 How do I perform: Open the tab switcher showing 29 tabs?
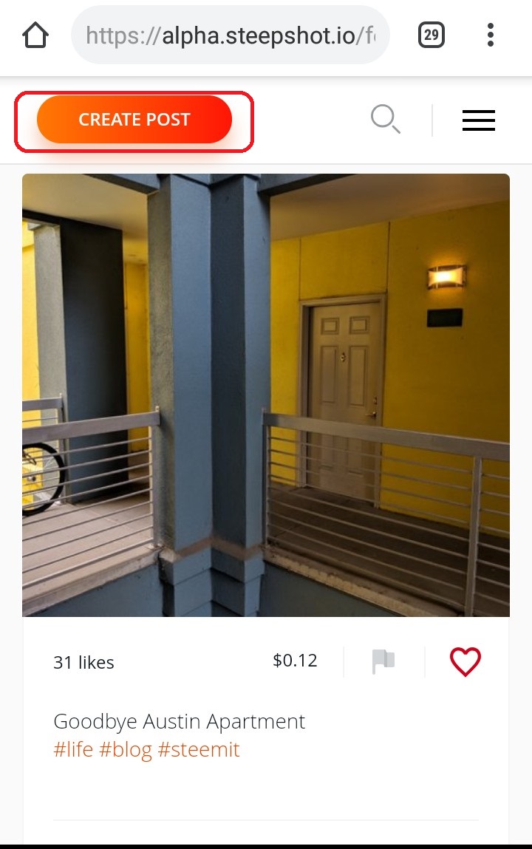(432, 35)
